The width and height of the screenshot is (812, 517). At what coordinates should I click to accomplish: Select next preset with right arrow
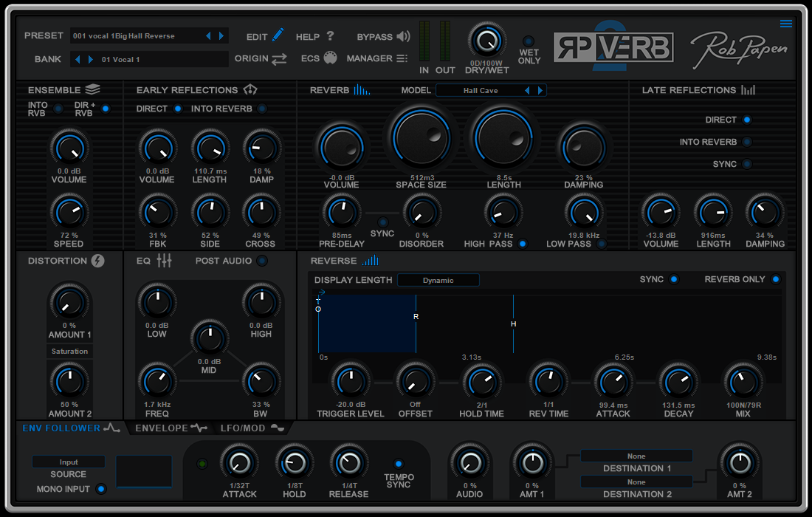click(x=221, y=35)
